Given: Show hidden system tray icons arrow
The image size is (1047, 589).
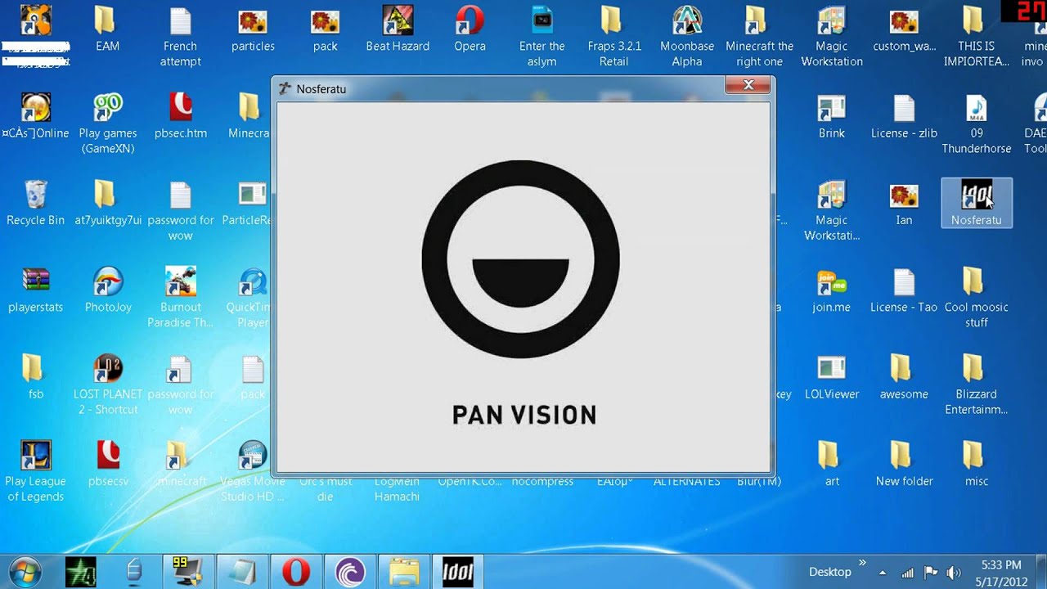Looking at the screenshot, I should pos(882,573).
